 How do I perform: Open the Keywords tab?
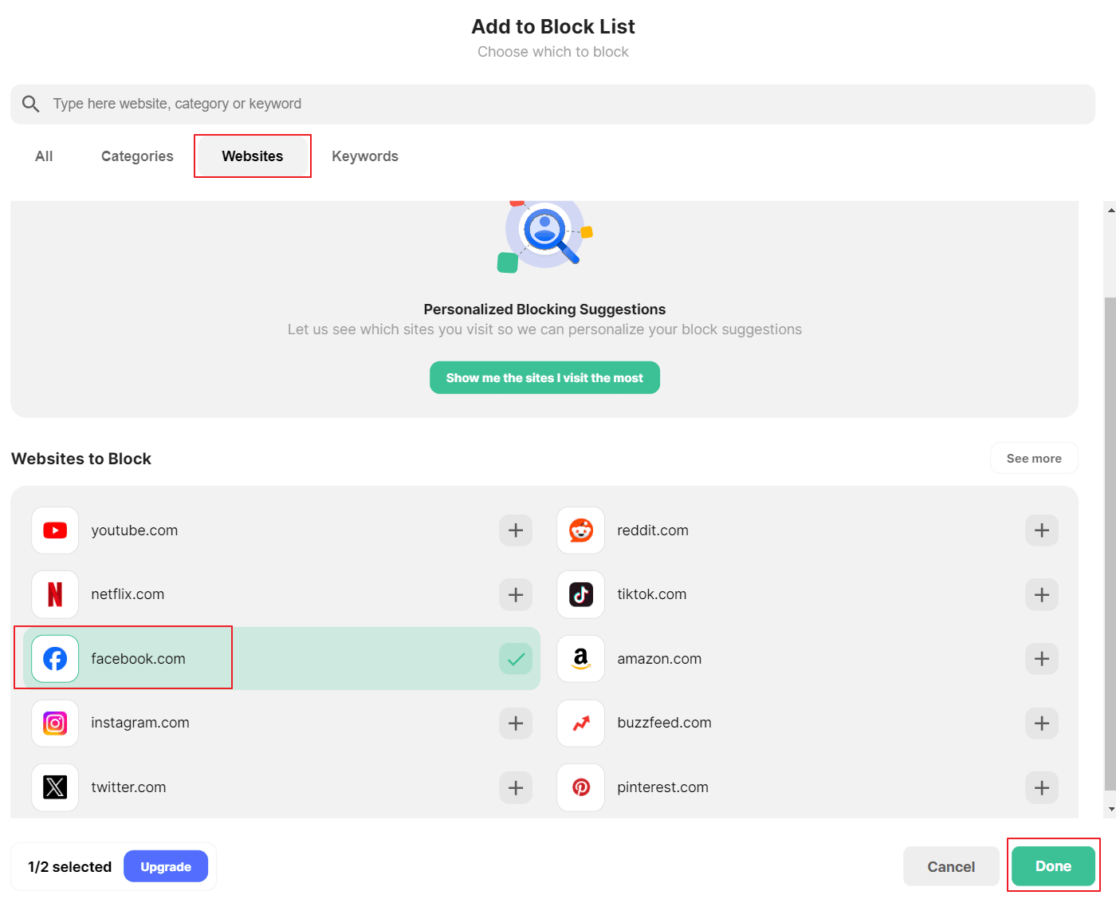(365, 156)
